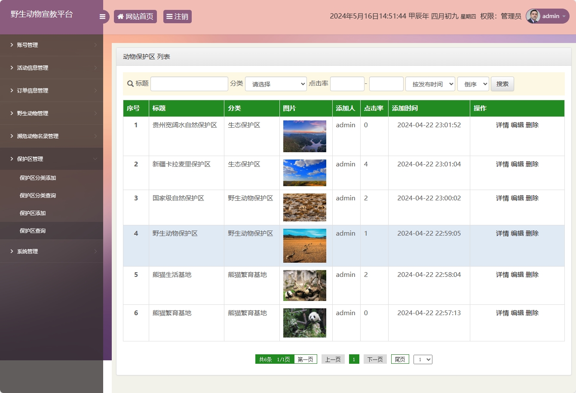
Task: Click the home icon on the 网站首页 button
Action: (x=120, y=16)
